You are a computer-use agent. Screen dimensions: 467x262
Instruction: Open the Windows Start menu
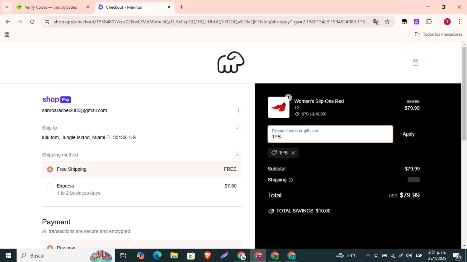(x=8, y=255)
